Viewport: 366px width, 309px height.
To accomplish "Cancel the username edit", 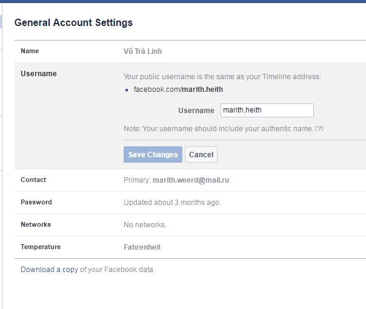I will pos(201,154).
